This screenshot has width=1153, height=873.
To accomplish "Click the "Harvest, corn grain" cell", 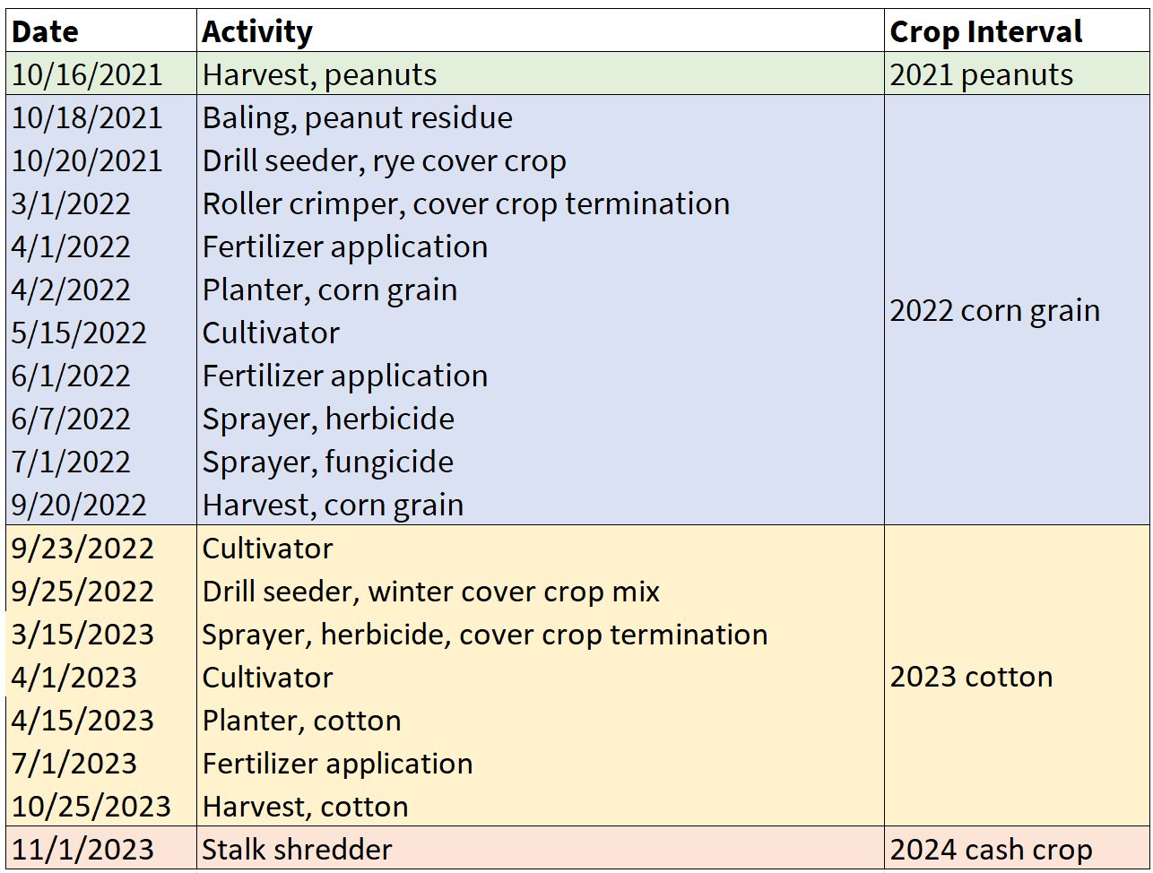I will [x=333, y=506].
